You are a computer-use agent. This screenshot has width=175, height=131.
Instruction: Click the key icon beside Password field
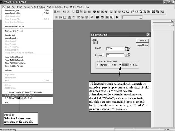pyautogui.click(x=128, y=55)
